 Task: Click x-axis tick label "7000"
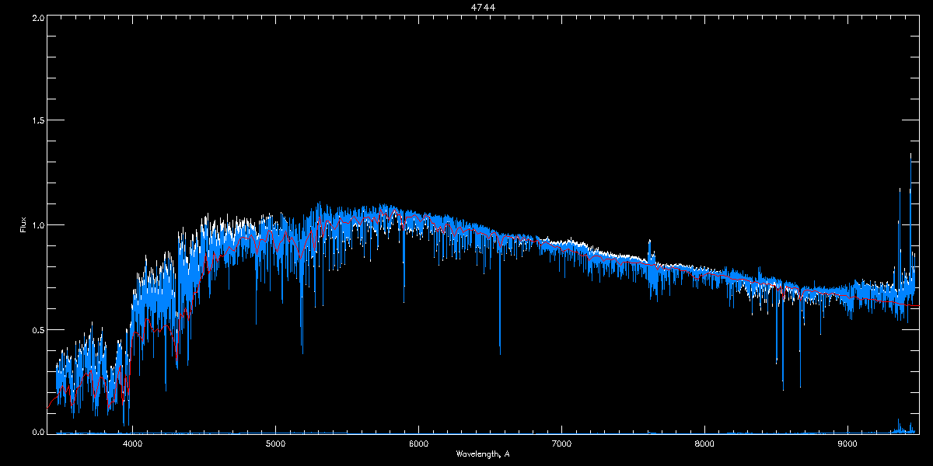[561, 444]
